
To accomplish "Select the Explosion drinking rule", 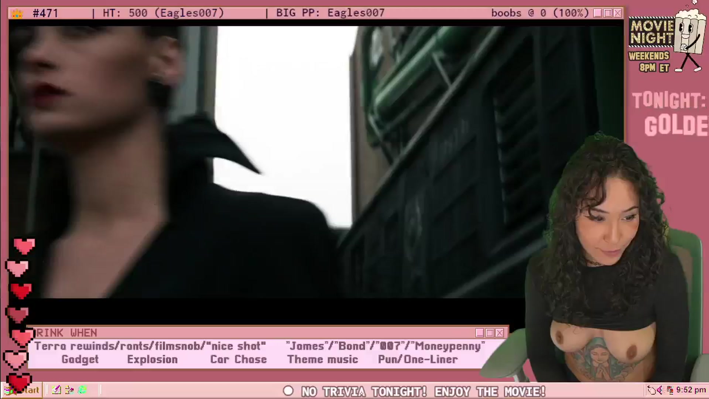I will click(152, 359).
